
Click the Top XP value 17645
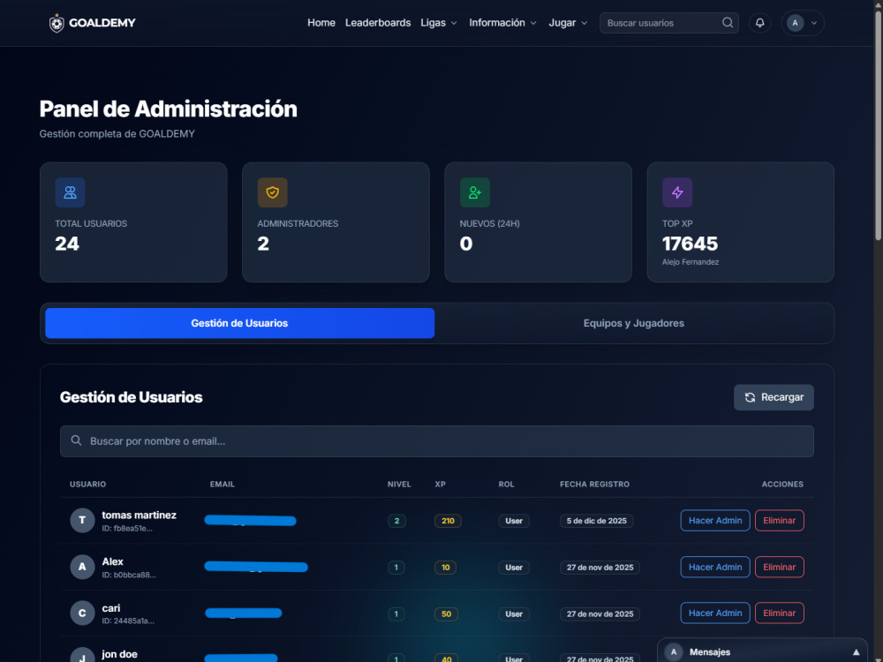pyautogui.click(x=690, y=244)
